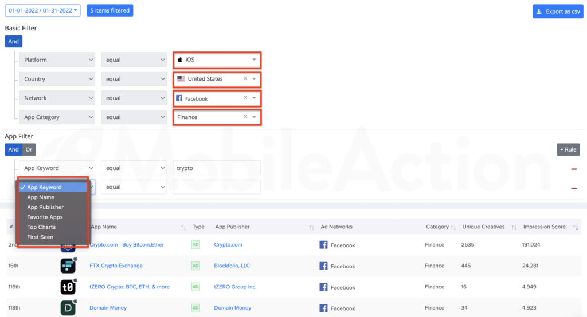Remove the crypto App Keyword rule
Image resolution: width=587 pixels, height=317 pixels.
click(573, 169)
